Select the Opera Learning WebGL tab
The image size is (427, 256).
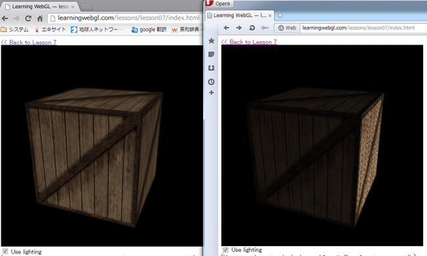coord(239,16)
